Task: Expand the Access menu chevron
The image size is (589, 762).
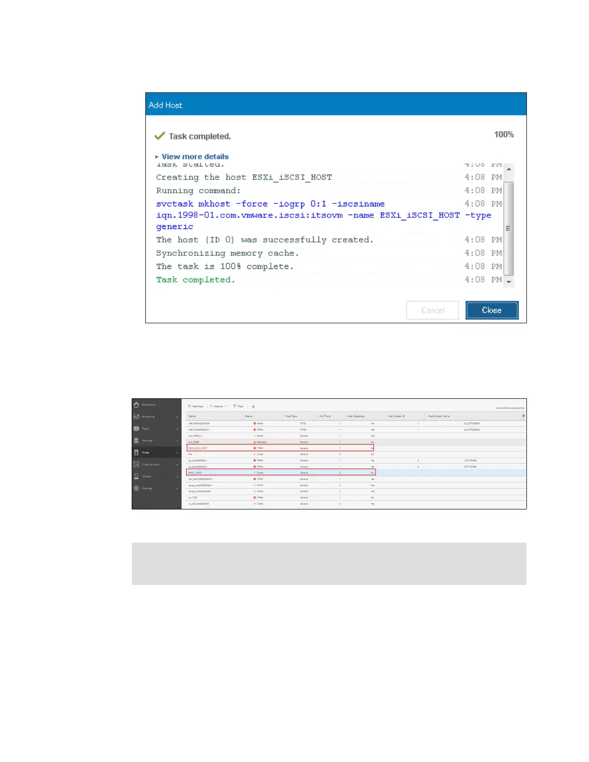Action: pos(177,477)
